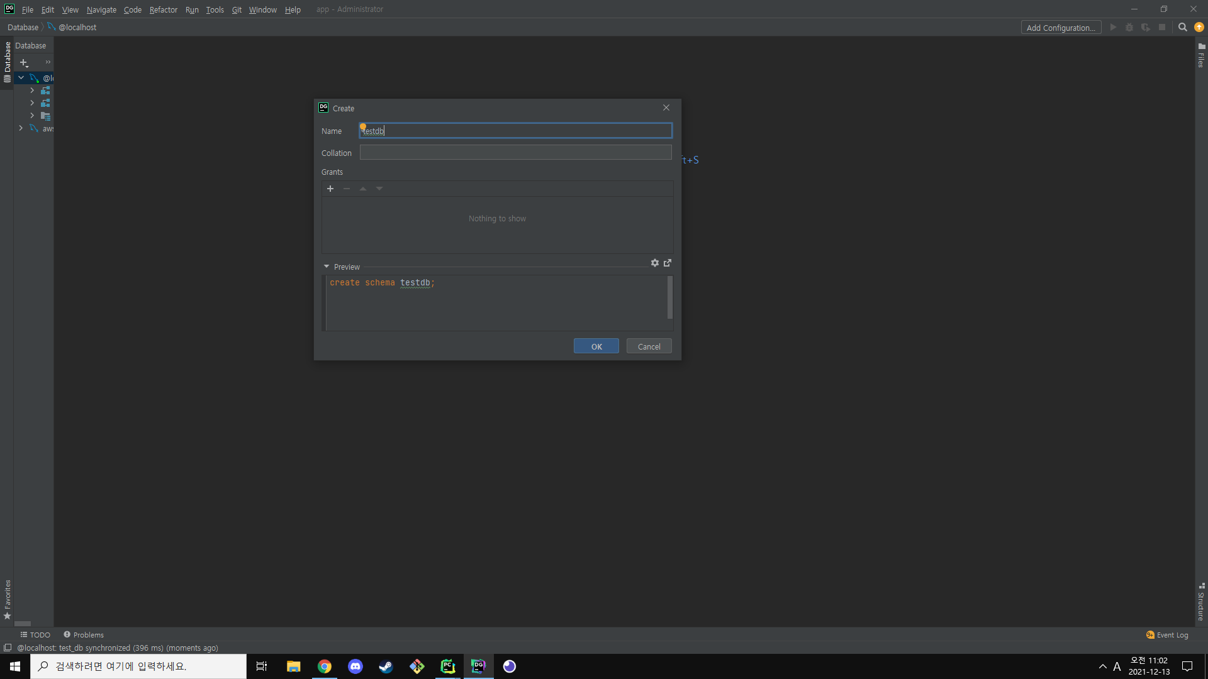Image resolution: width=1208 pixels, height=679 pixels.
Task: Click the Collation input field
Action: (x=515, y=153)
